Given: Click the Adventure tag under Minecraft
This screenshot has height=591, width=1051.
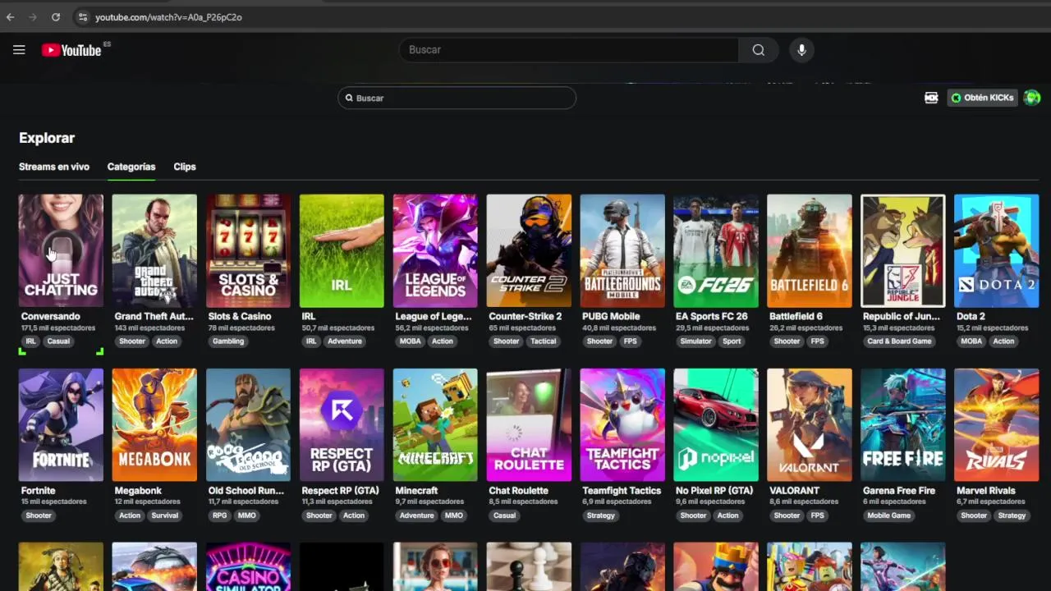Looking at the screenshot, I should tap(417, 515).
